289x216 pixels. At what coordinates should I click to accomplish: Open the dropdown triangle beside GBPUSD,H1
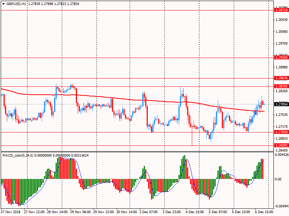tap(3, 4)
